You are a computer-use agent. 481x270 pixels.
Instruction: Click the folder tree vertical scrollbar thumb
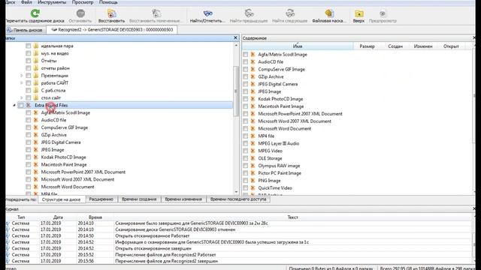(236, 91)
